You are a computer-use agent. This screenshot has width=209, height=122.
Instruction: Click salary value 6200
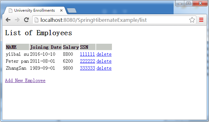(x=68, y=61)
